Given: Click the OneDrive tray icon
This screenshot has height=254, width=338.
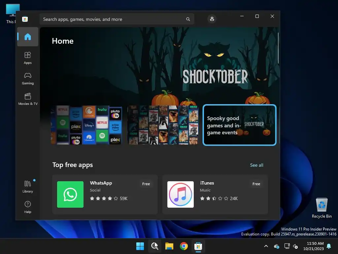Looking at the screenshot, I should pos(277,246).
